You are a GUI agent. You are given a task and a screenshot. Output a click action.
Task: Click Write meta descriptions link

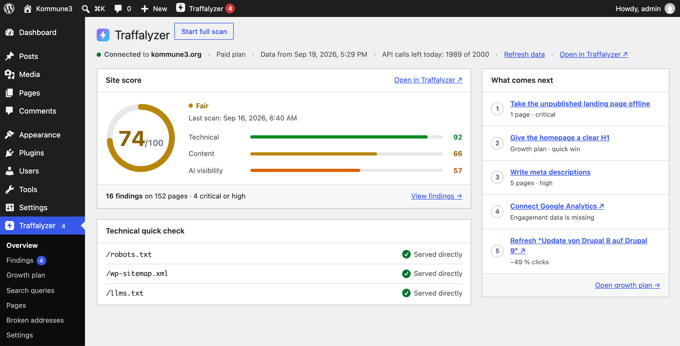click(550, 172)
